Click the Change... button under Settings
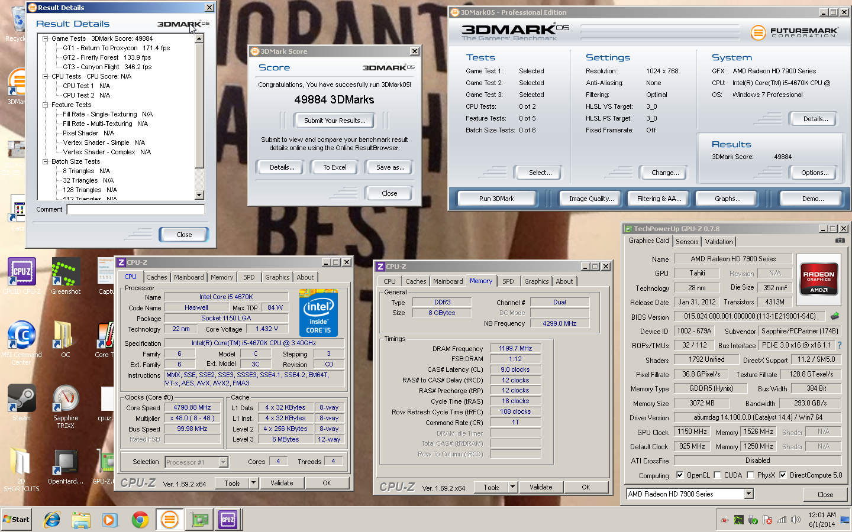The image size is (852, 532). (665, 173)
